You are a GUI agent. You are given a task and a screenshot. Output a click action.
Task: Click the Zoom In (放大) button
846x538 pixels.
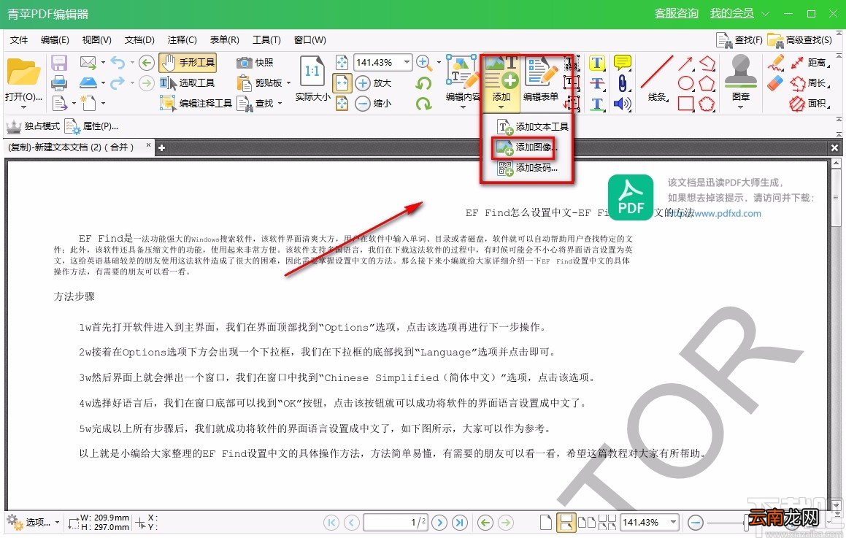(373, 82)
